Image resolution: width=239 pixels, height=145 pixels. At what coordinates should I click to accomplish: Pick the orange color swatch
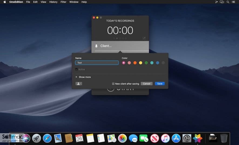click(135, 63)
